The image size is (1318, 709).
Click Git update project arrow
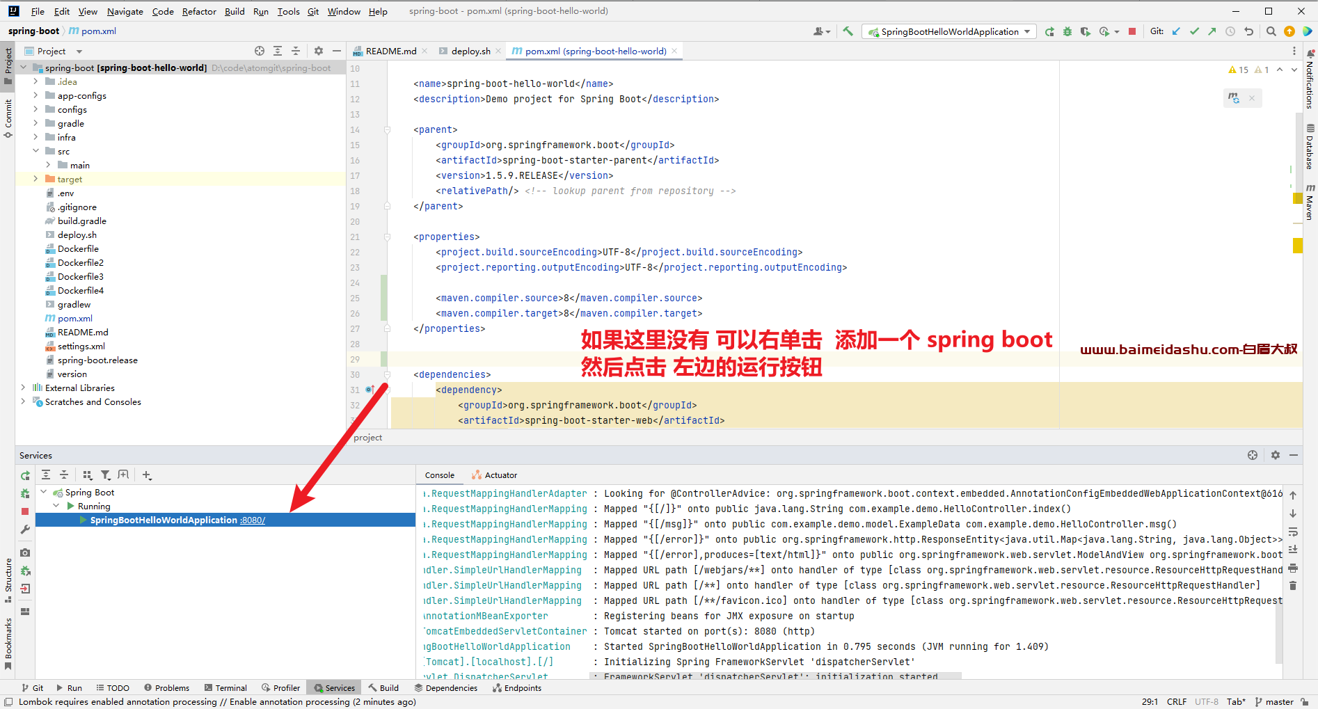1176,31
